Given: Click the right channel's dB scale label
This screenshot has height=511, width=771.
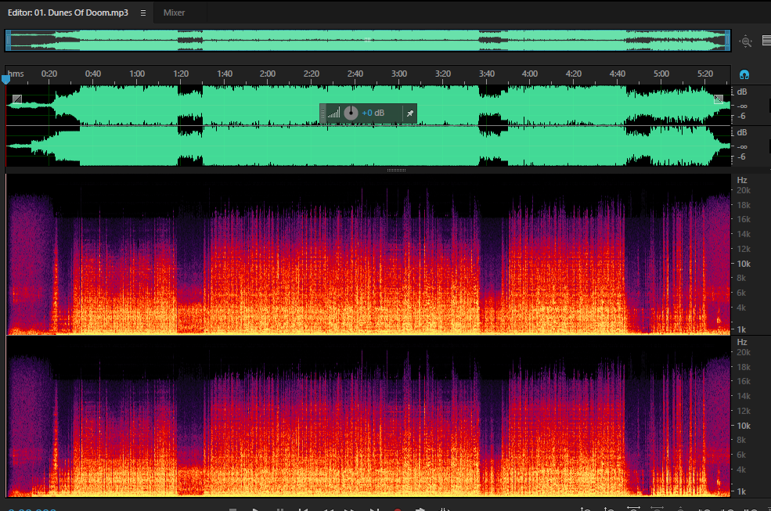Looking at the screenshot, I should click(742, 132).
